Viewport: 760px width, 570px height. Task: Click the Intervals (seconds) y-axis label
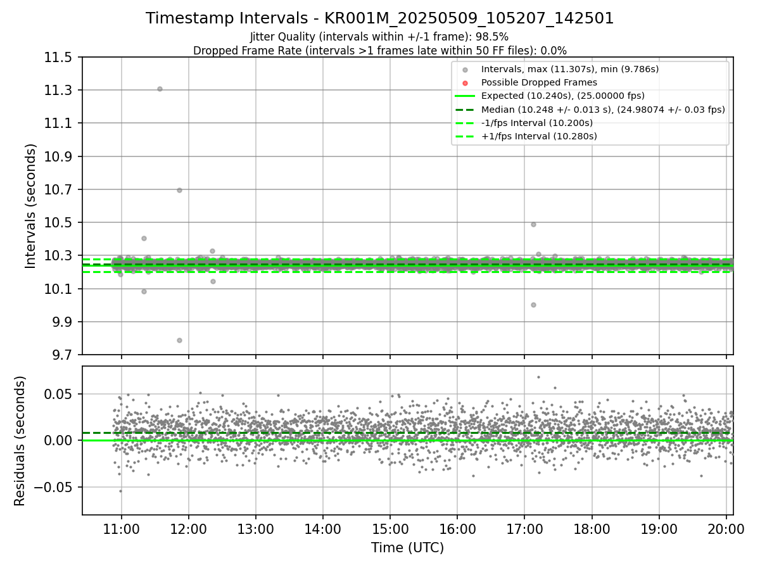click(31, 206)
